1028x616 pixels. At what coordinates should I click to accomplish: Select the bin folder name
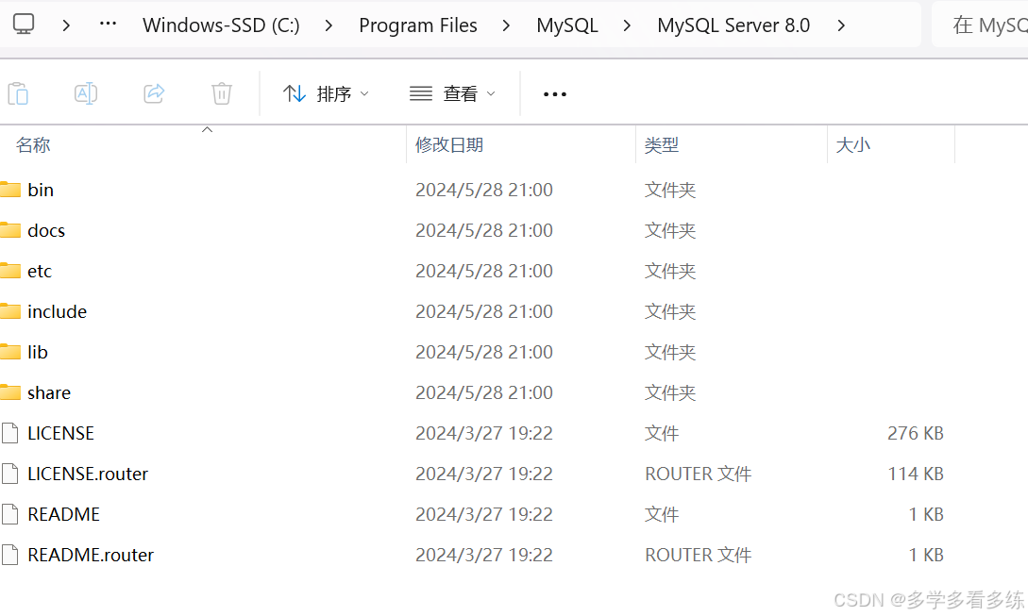pyautogui.click(x=41, y=190)
